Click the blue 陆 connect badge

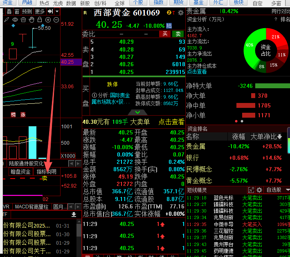pos(169,26)
